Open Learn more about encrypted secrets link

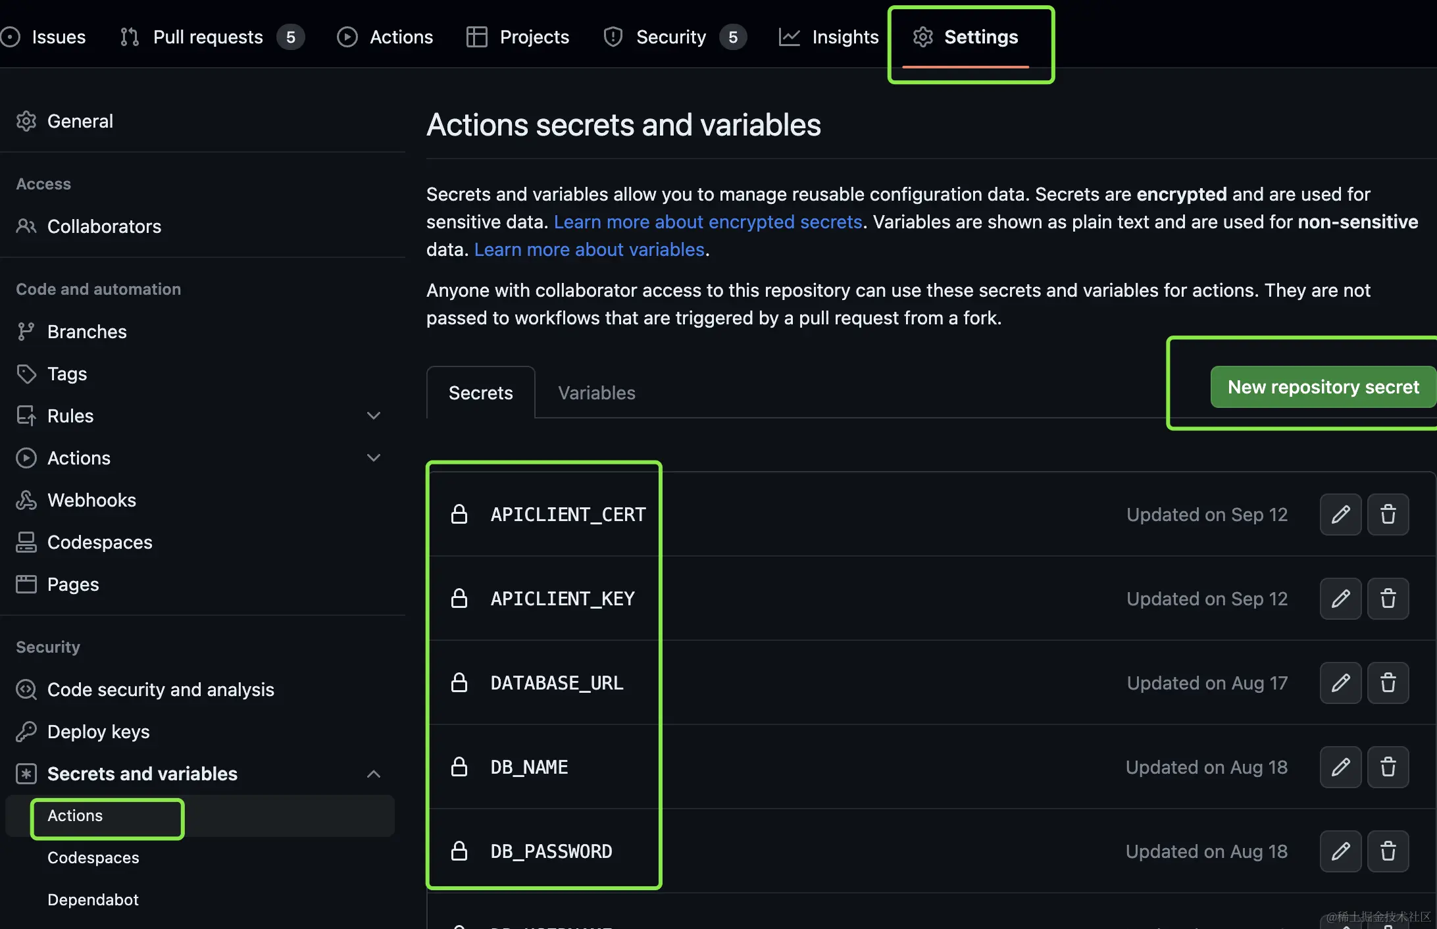click(x=707, y=222)
